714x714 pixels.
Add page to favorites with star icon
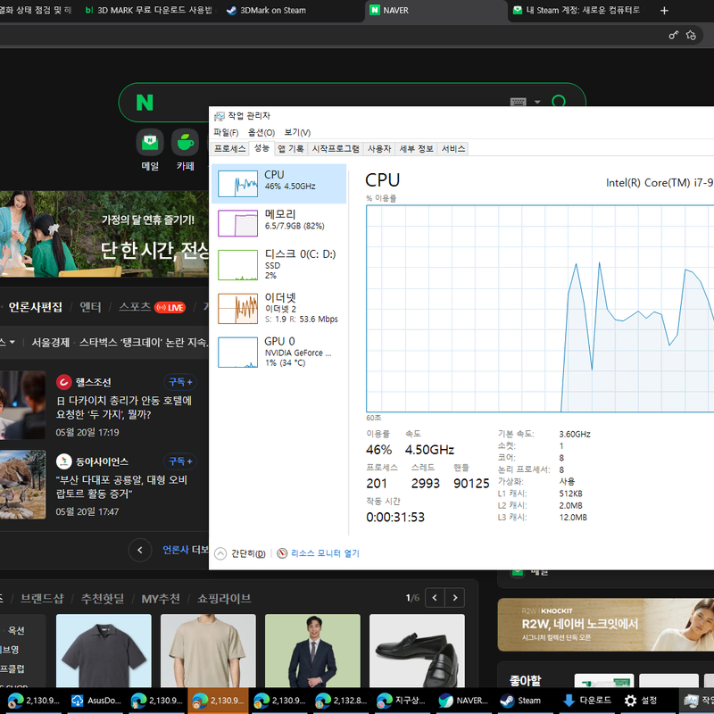tap(691, 35)
